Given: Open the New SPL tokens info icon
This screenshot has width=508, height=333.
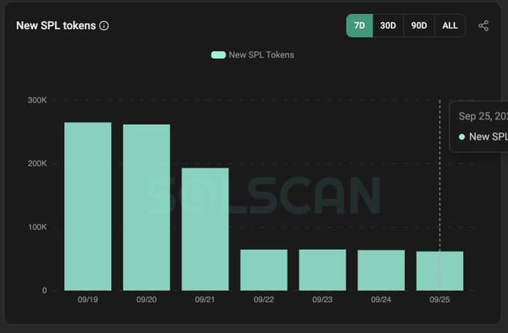Looking at the screenshot, I should click(x=104, y=25).
